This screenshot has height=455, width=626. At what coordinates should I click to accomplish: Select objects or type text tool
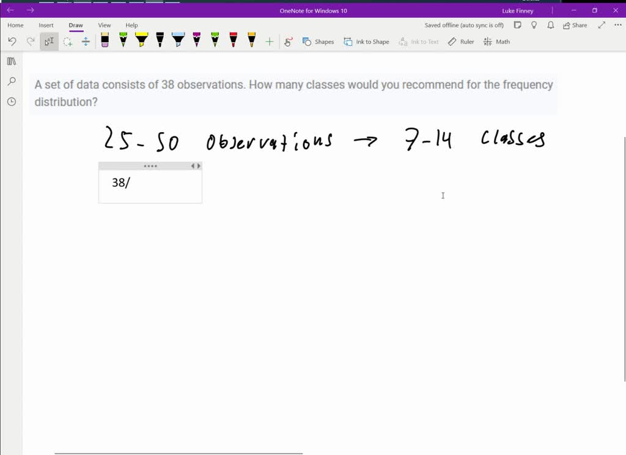tap(49, 42)
